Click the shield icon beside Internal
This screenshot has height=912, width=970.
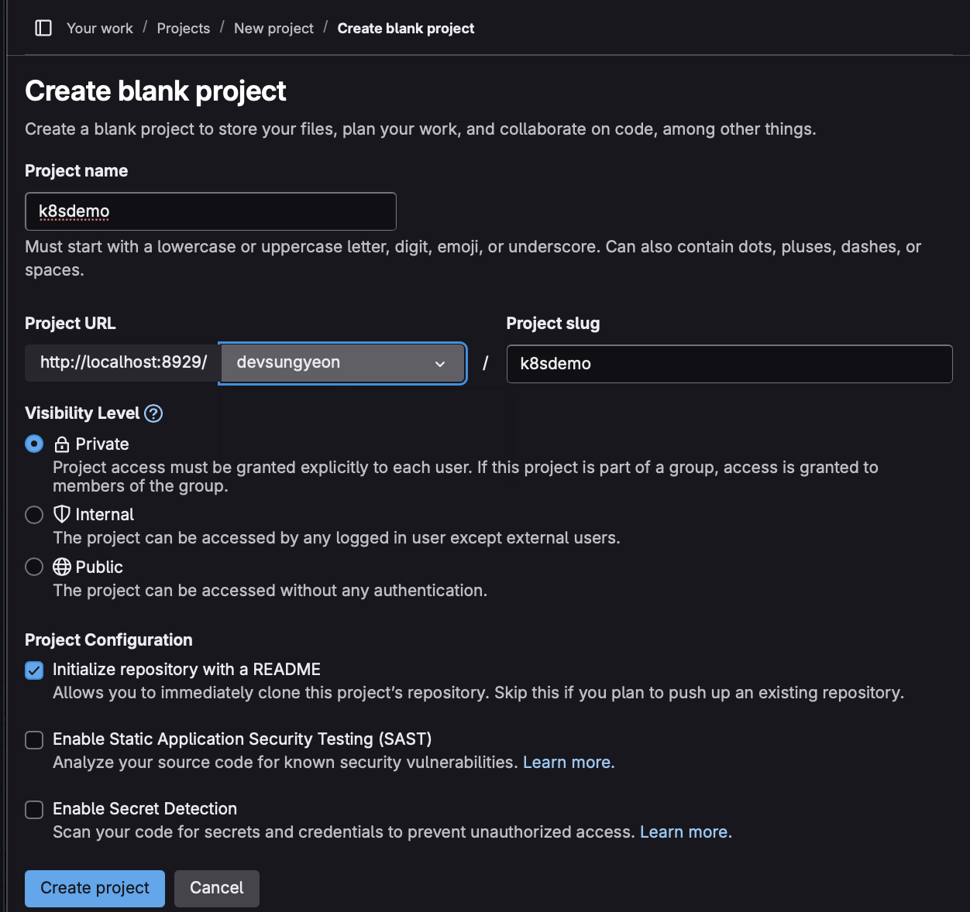[62, 515]
